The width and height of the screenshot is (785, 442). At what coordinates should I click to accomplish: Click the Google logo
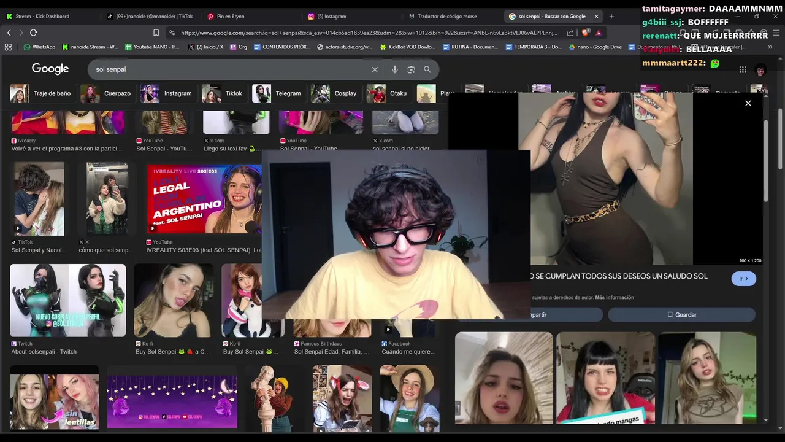pos(50,69)
